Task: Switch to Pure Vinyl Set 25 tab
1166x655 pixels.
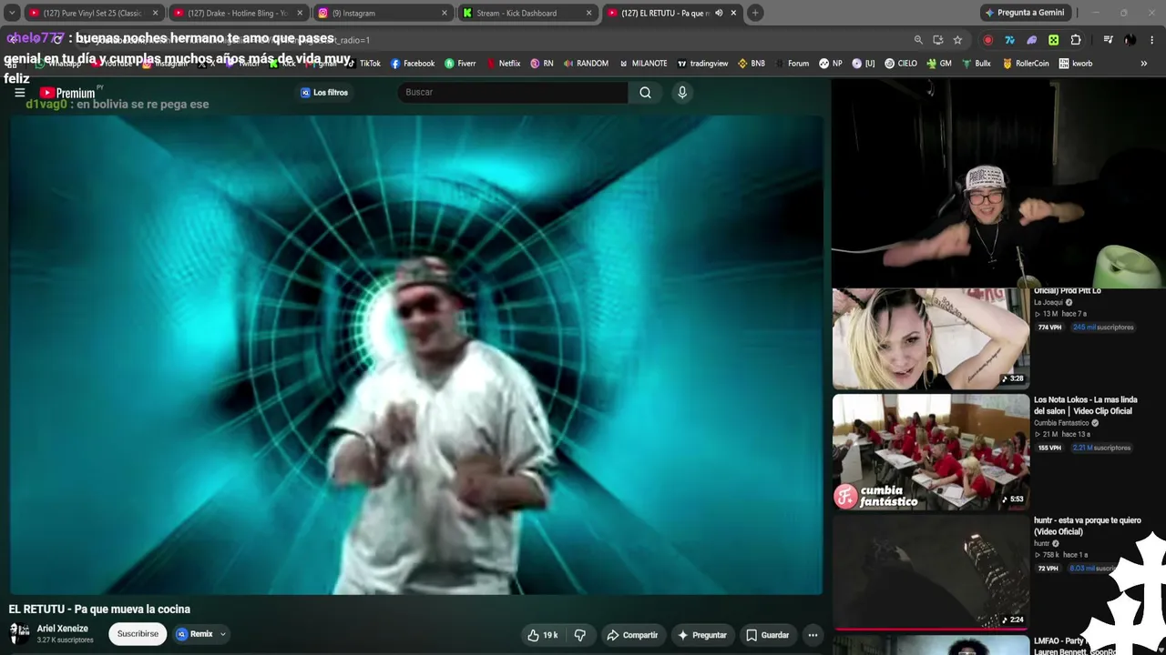Action: 94,13
